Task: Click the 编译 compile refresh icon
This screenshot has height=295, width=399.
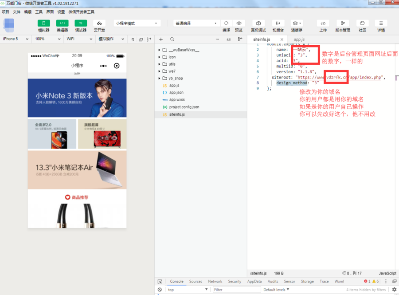Action: 226,23
